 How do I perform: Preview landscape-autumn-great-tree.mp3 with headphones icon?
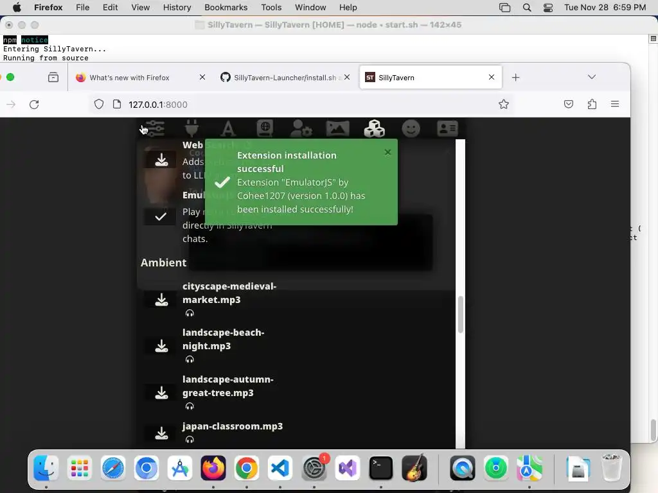click(x=190, y=406)
